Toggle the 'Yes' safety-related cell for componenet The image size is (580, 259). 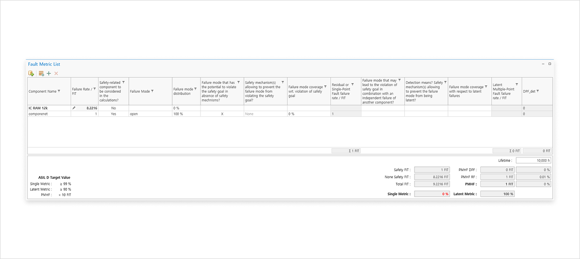tap(113, 114)
